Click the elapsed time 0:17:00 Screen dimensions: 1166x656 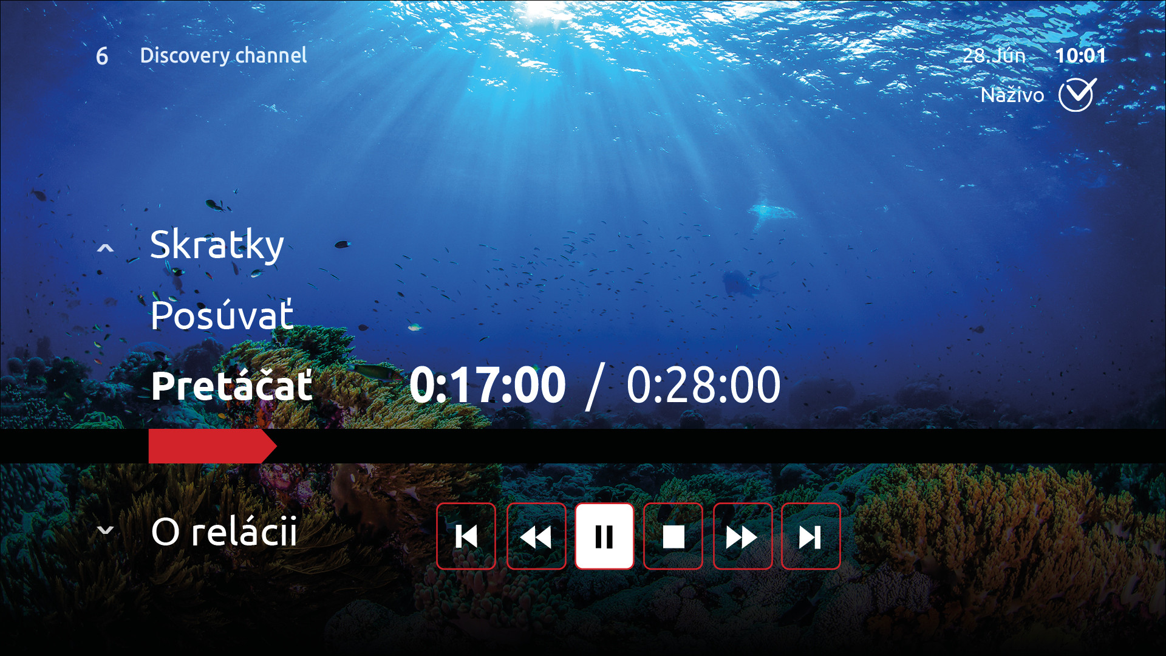tap(488, 385)
